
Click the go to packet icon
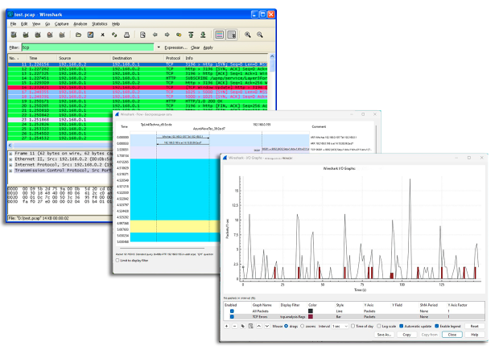click(x=179, y=35)
